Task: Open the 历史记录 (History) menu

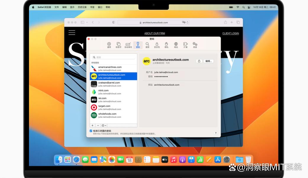Action: (x=82, y=7)
